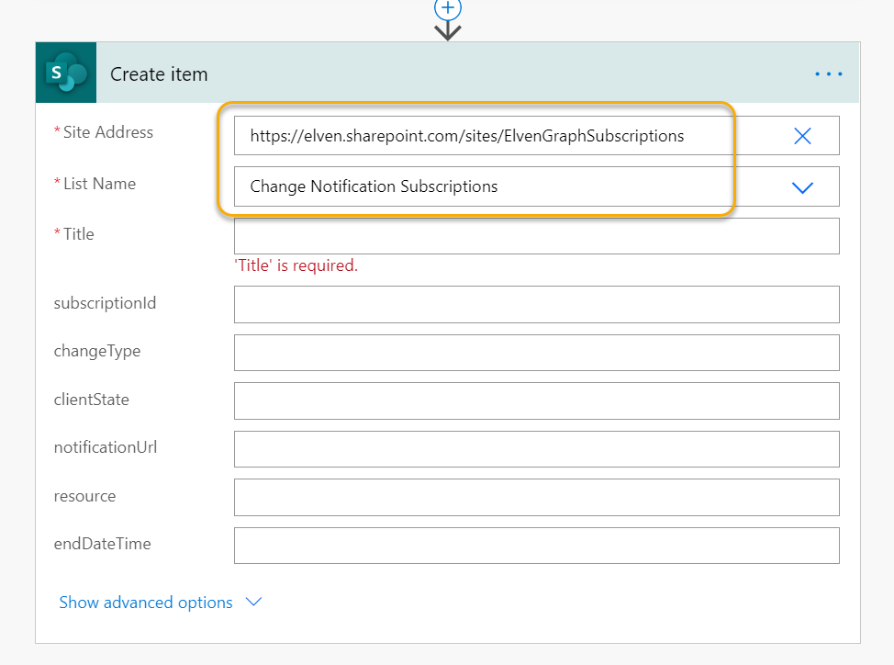Screen dimensions: 894x665
Task: Collapse the Create item action header
Action: [448, 73]
